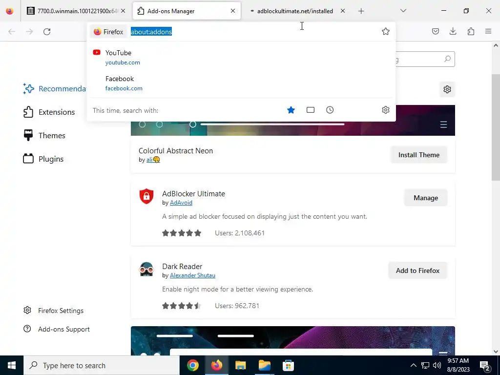Click Install Theme button
This screenshot has width=500, height=375.
click(x=418, y=155)
